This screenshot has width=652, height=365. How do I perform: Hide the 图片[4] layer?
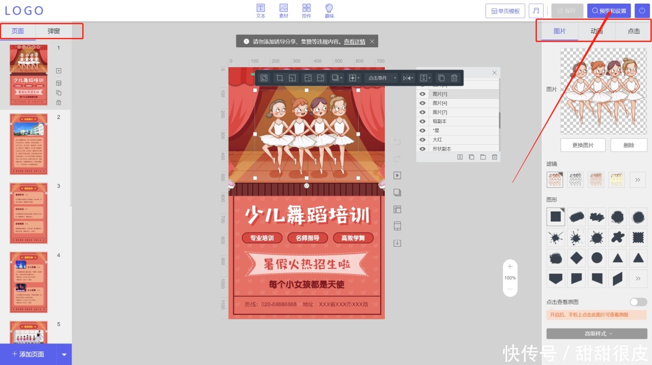pyautogui.click(x=422, y=103)
